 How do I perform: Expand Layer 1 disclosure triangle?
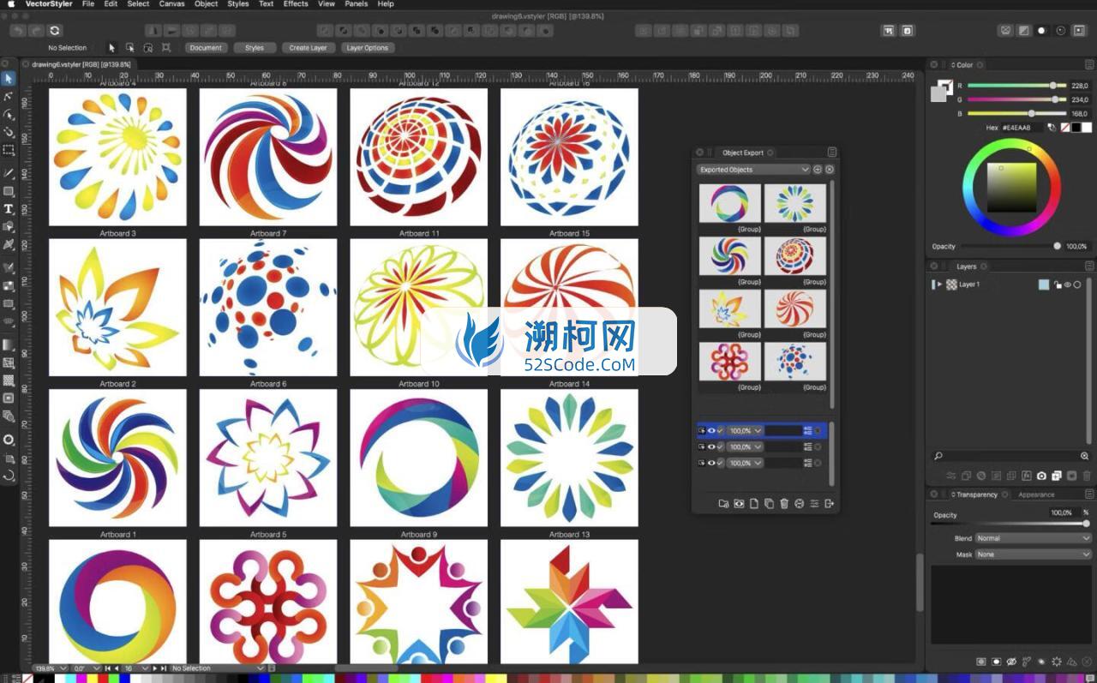point(940,285)
